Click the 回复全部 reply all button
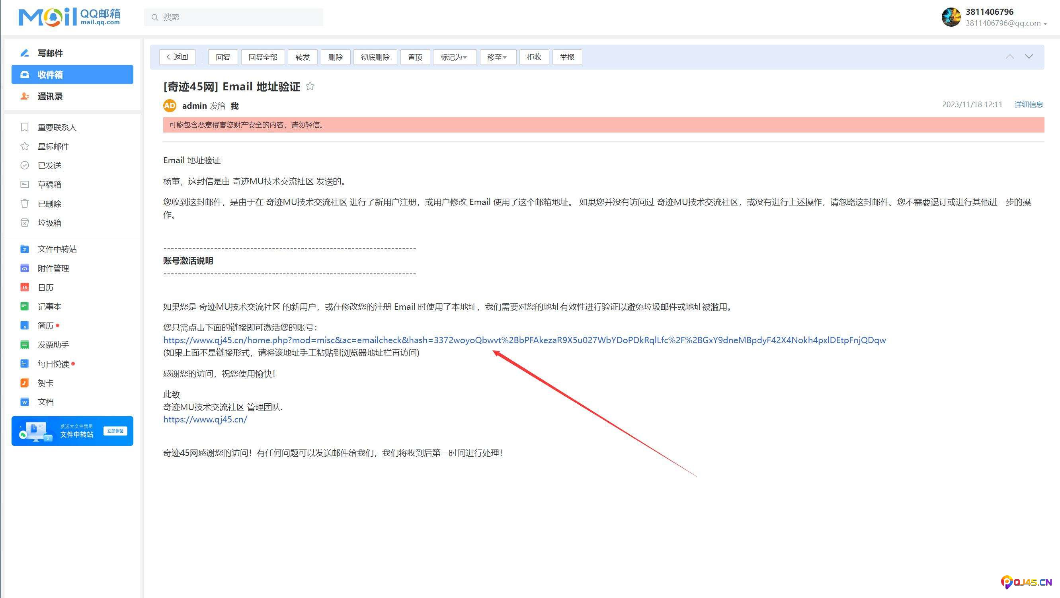 pos(263,57)
